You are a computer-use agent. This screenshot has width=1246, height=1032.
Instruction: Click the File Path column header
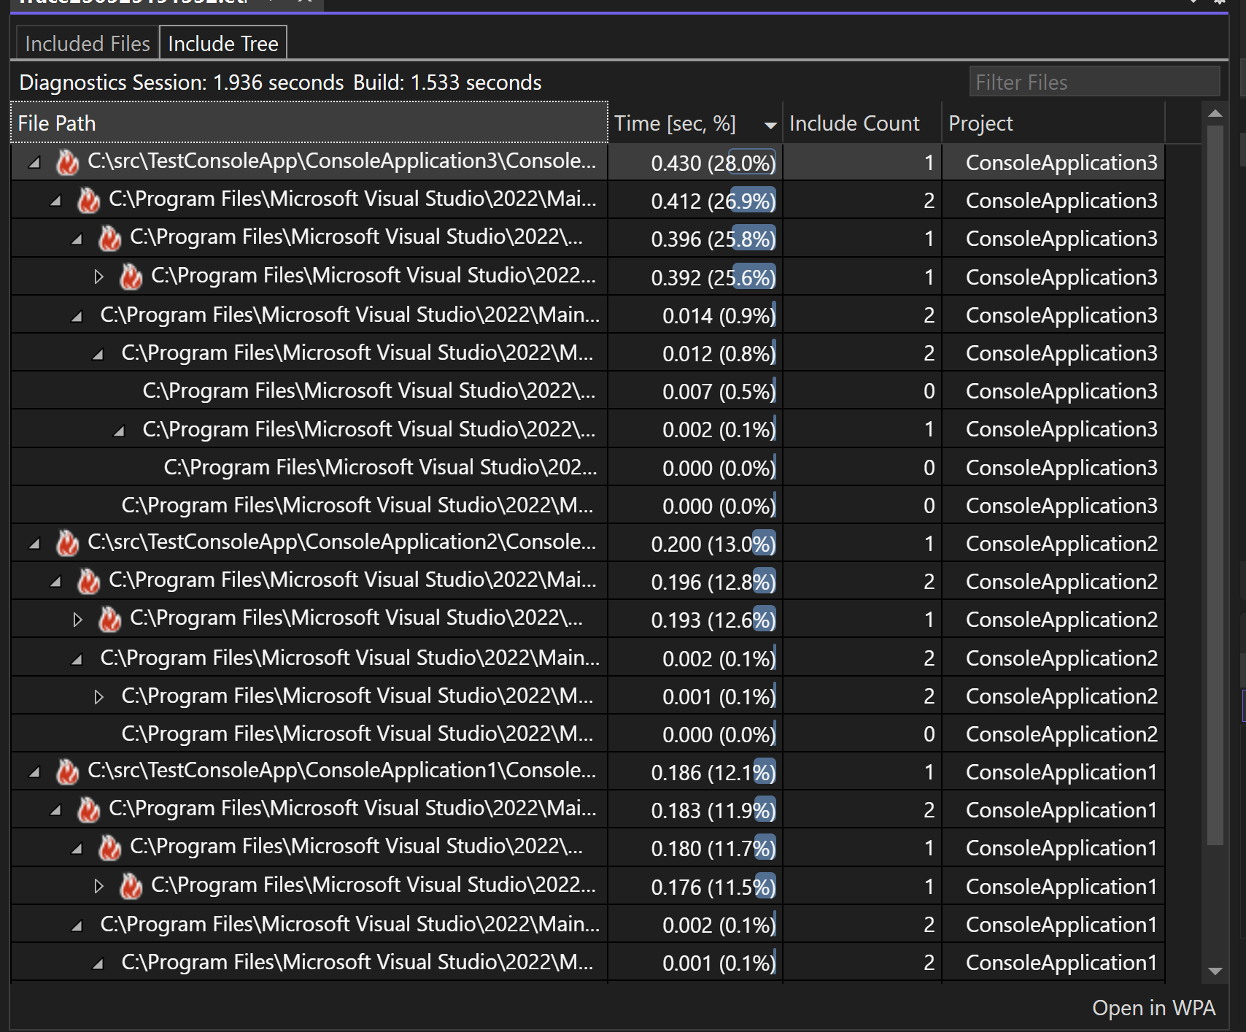(x=56, y=123)
